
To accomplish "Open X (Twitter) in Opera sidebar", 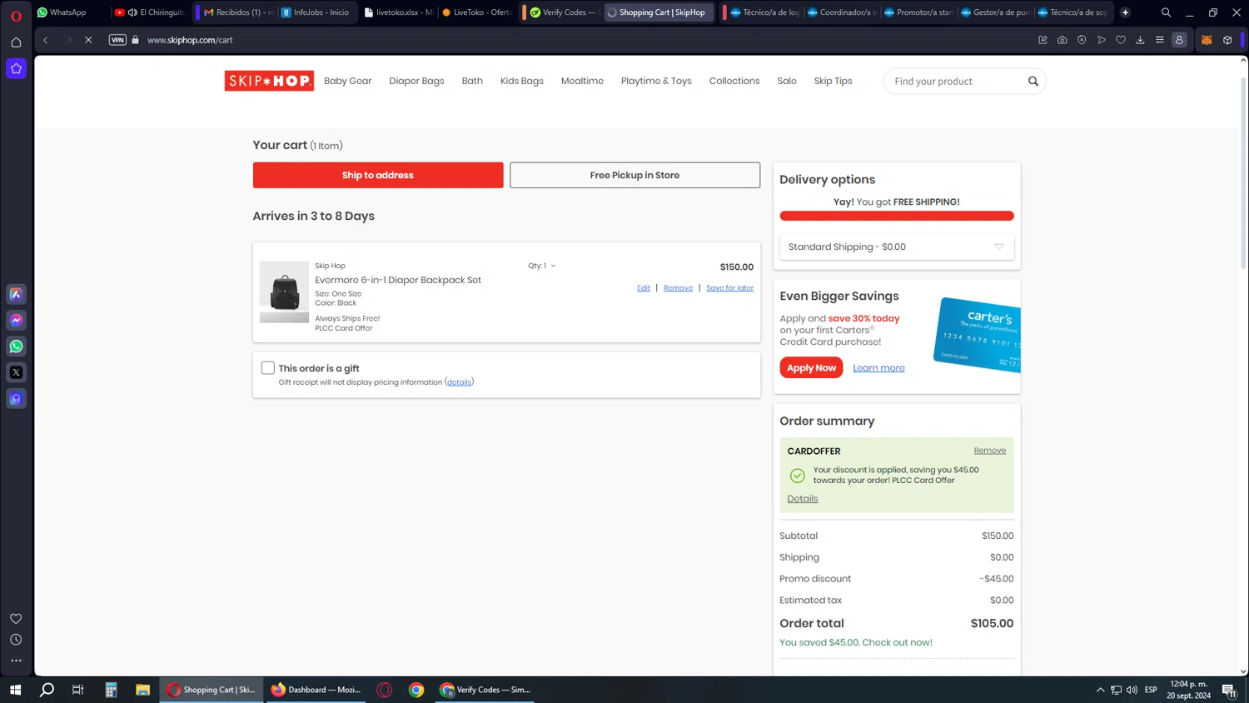I will 16,372.
